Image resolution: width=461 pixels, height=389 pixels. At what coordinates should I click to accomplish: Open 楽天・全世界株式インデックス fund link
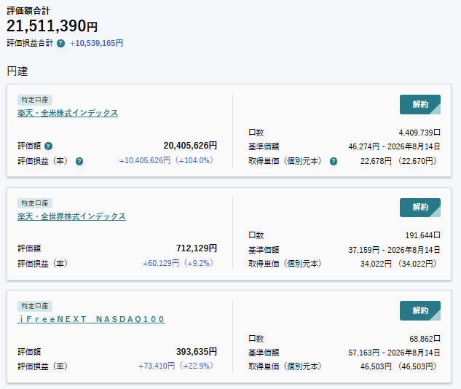click(71, 216)
